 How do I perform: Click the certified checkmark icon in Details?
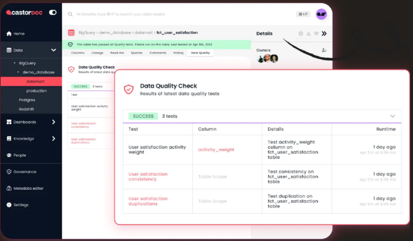coord(300,33)
